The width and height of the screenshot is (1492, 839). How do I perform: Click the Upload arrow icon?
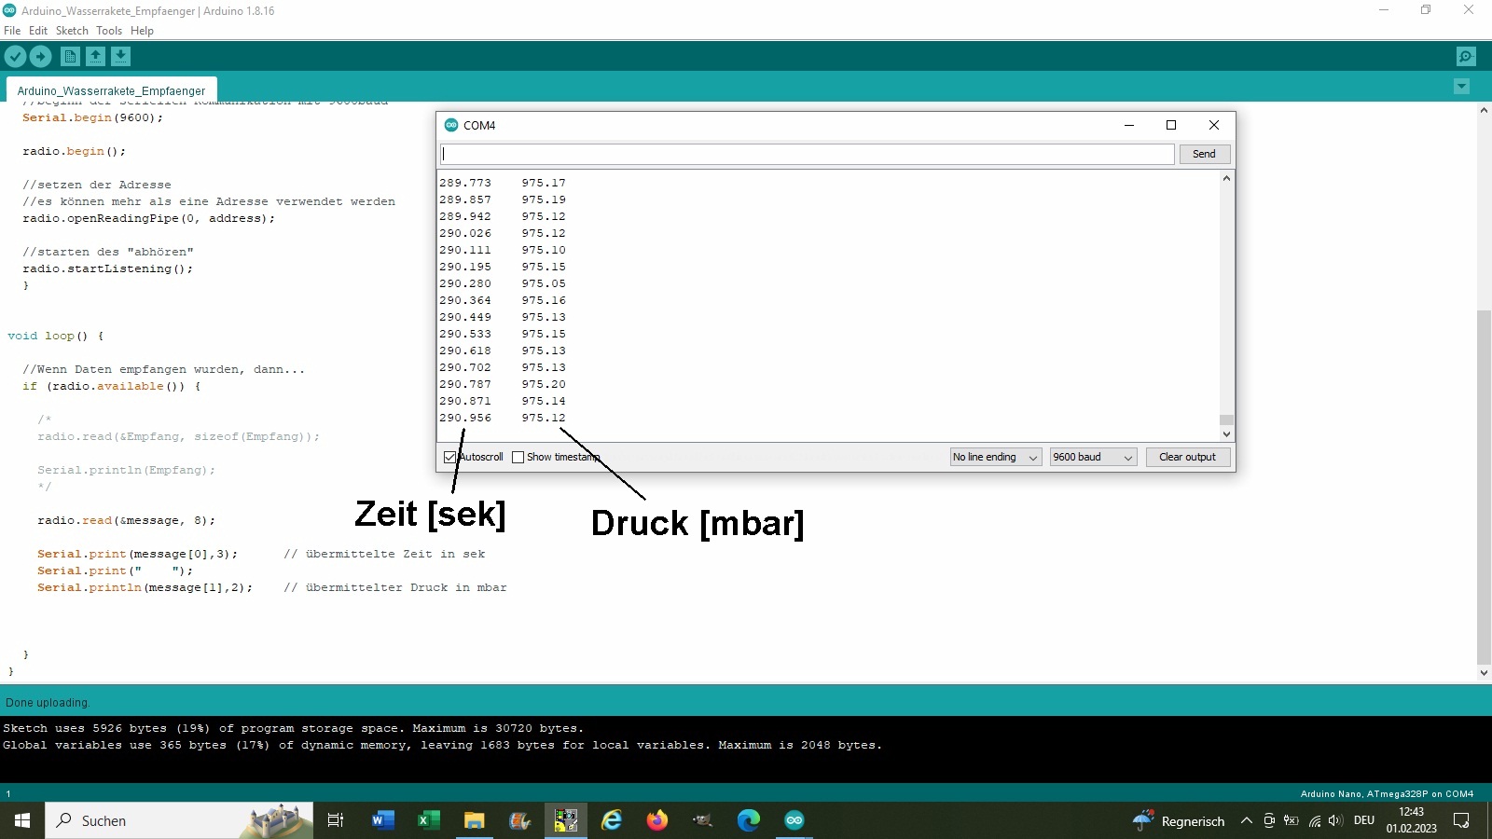tap(41, 57)
